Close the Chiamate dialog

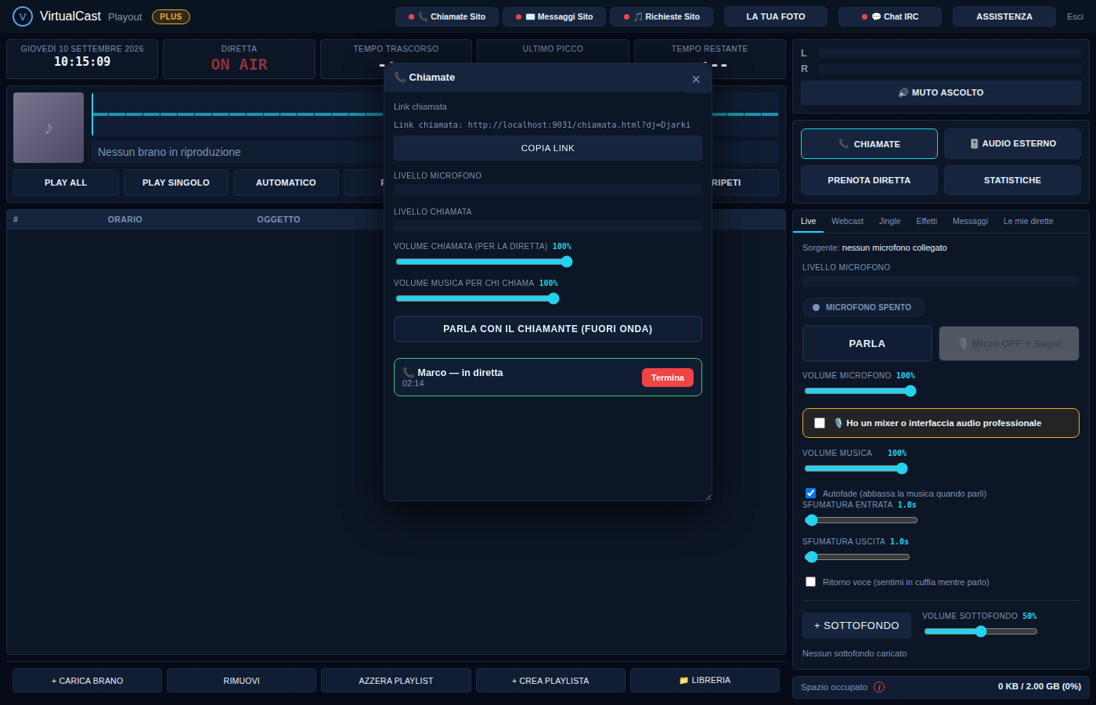pyautogui.click(x=696, y=79)
